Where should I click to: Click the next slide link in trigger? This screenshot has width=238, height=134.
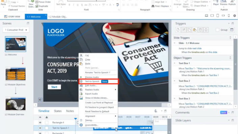point(197,48)
